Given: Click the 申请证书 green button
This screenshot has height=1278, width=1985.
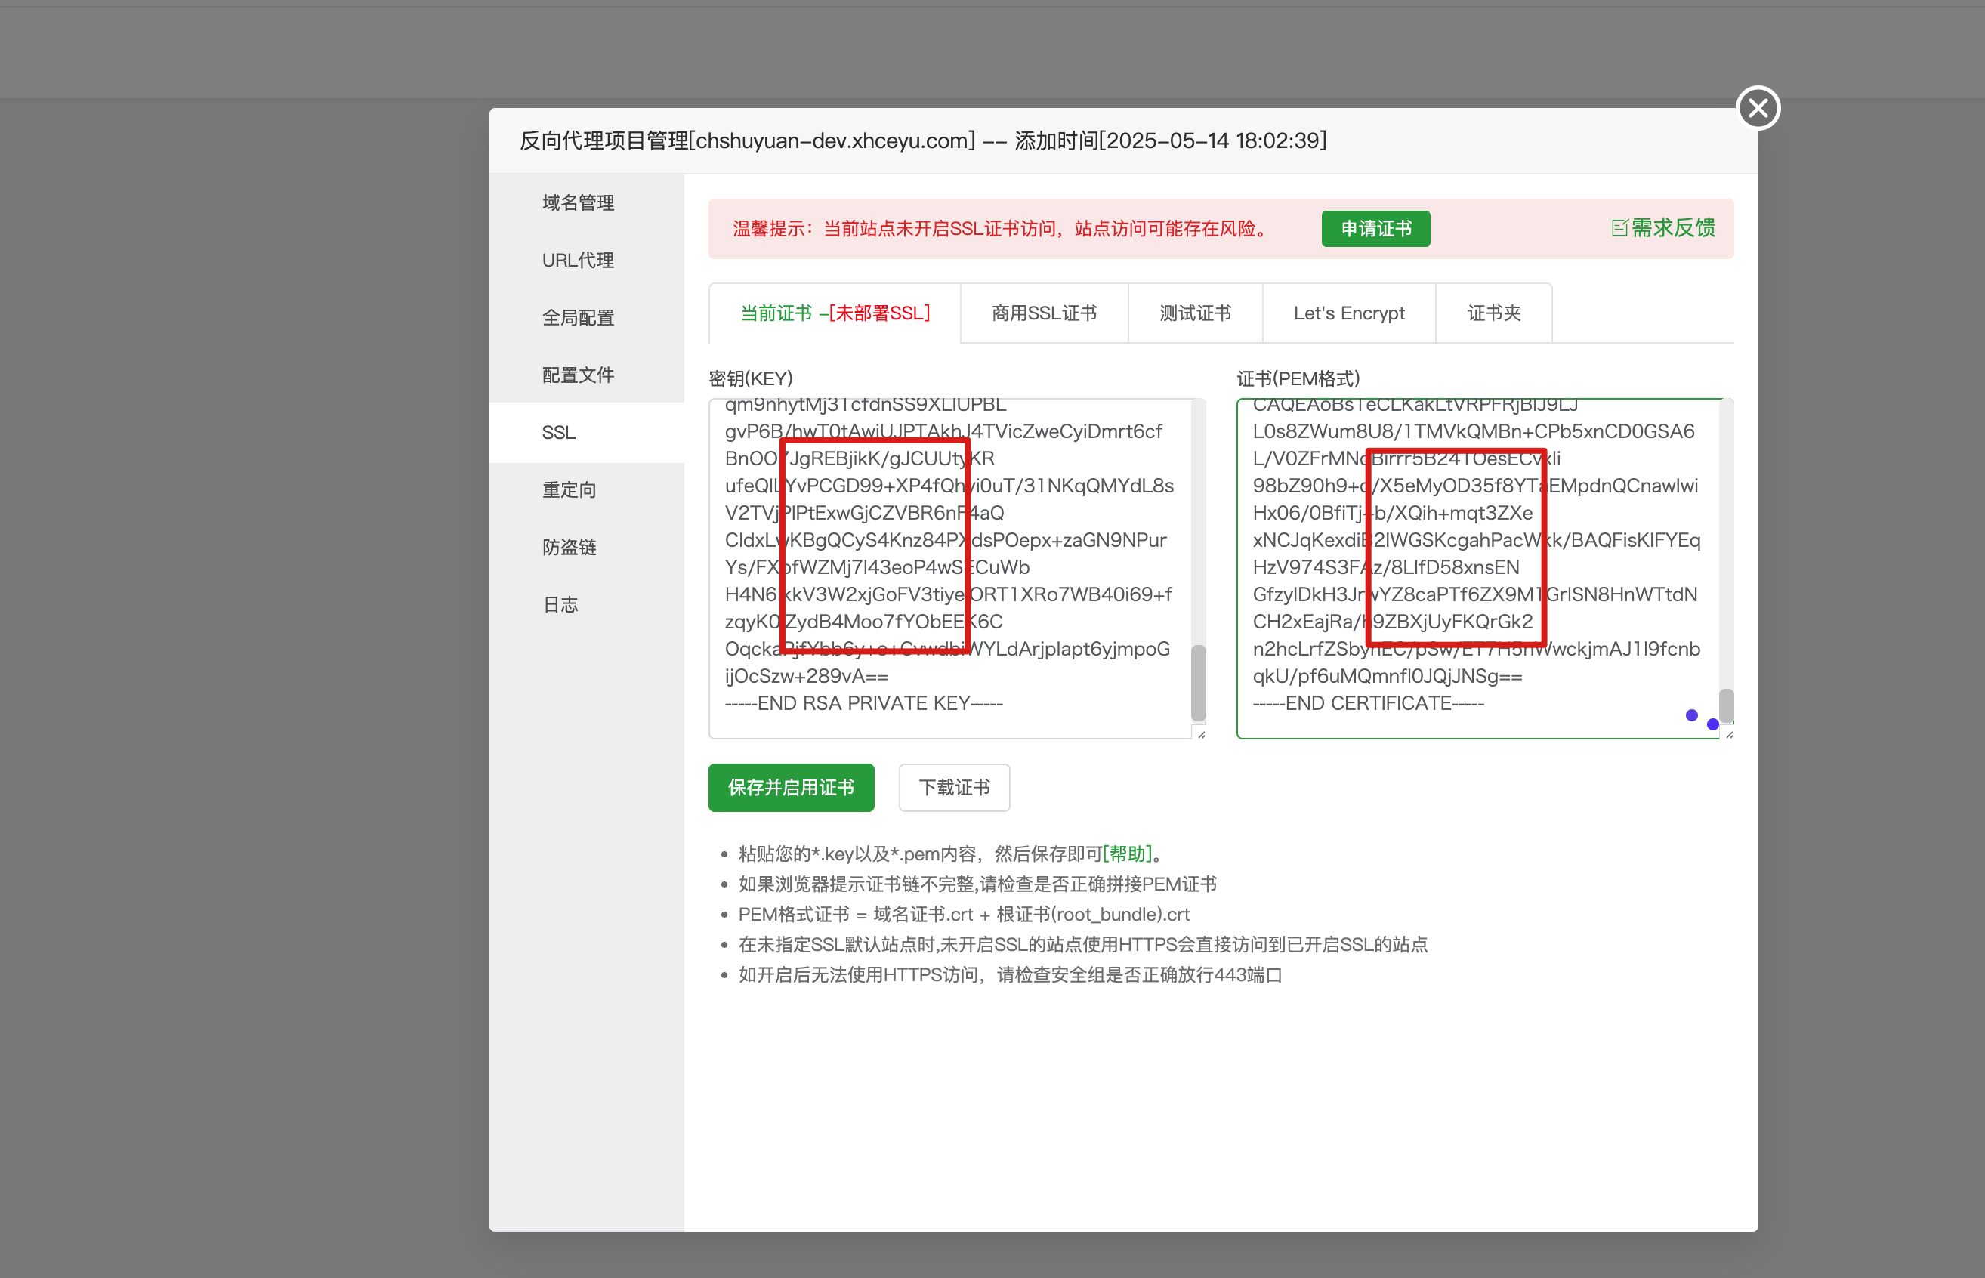Looking at the screenshot, I should tap(1375, 228).
